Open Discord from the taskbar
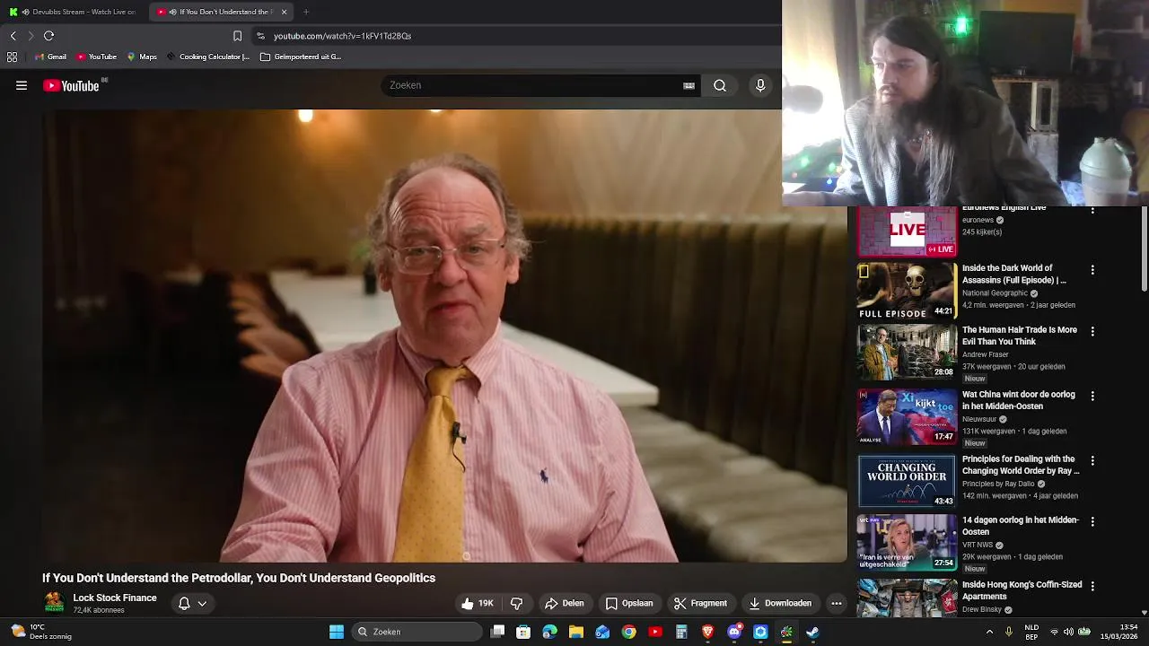 pyautogui.click(x=734, y=633)
